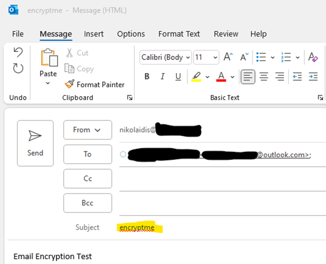Toggle Bold formatting

click(x=147, y=77)
